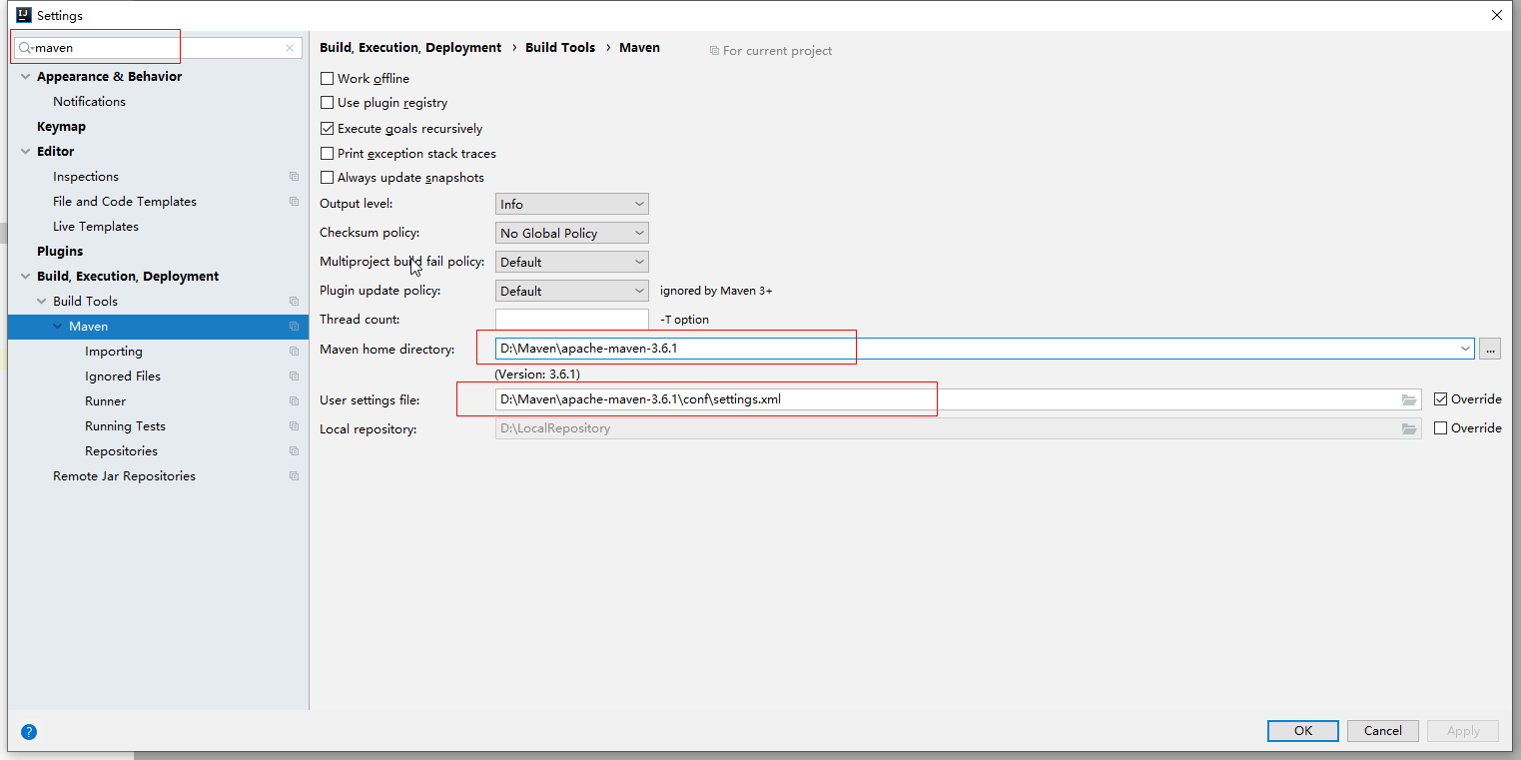Click the Maven home browse button
This screenshot has width=1521, height=760.
(x=1490, y=349)
